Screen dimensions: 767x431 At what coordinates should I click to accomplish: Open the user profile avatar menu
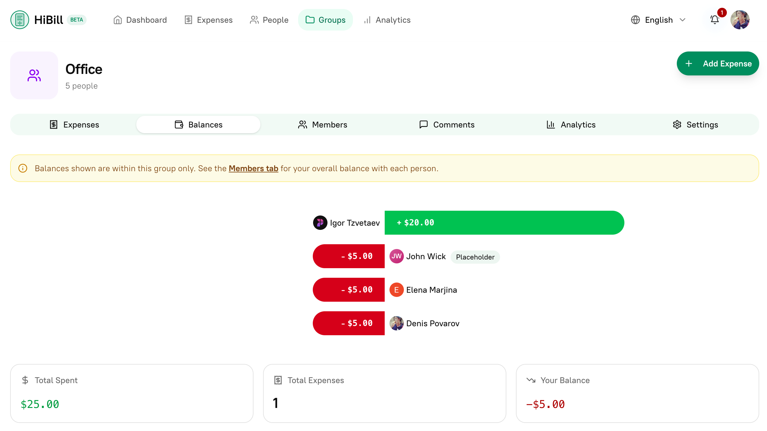740,20
